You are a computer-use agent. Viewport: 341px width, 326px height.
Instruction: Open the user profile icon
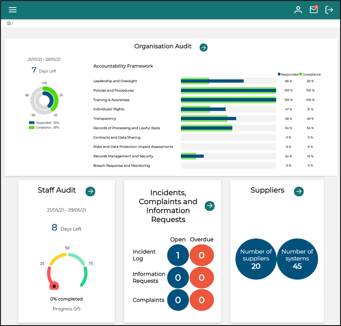(x=298, y=10)
